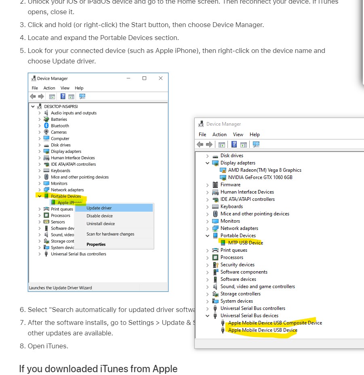
Task: Open File menu in front Device Manager
Action: point(202,135)
